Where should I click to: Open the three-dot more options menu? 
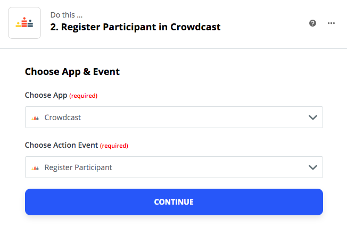331,23
